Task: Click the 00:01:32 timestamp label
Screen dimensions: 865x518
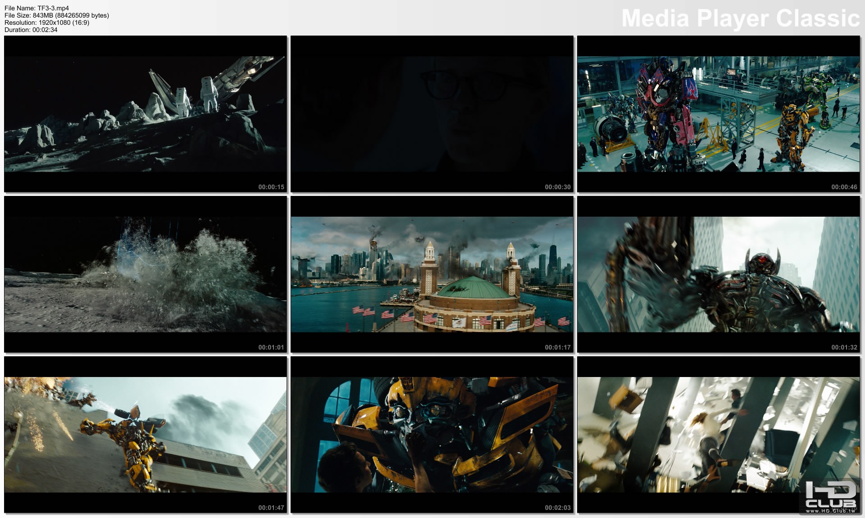Action: [x=844, y=347]
